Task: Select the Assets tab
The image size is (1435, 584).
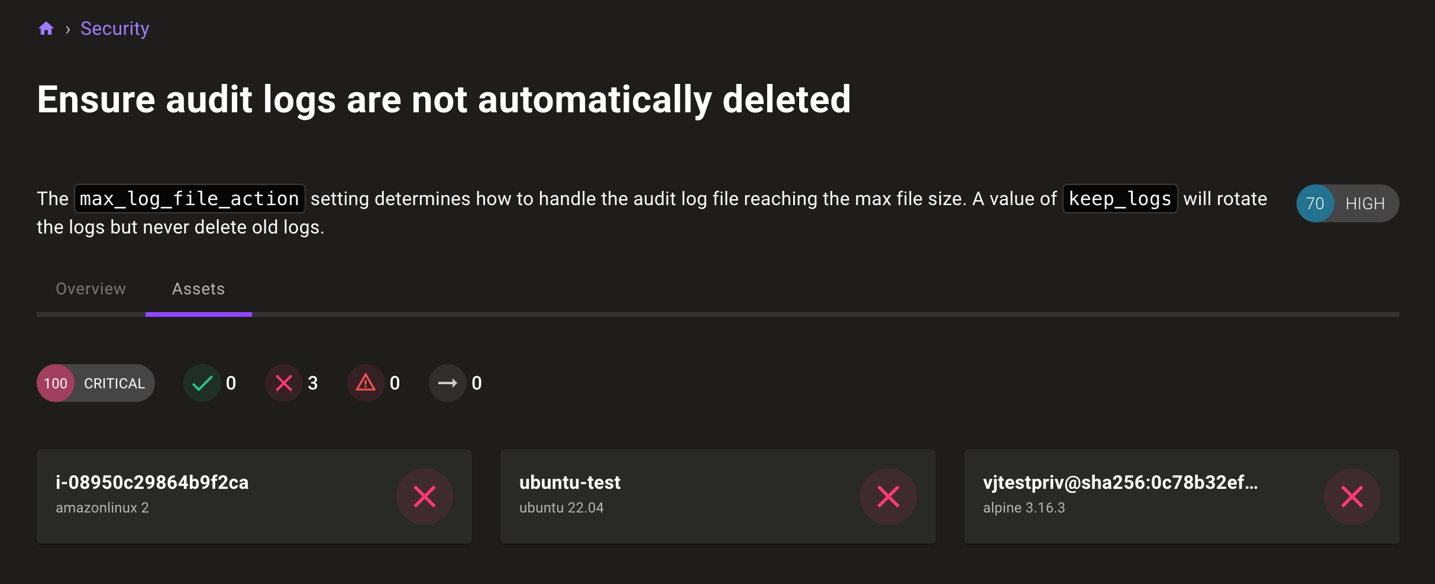Action: pyautogui.click(x=198, y=289)
